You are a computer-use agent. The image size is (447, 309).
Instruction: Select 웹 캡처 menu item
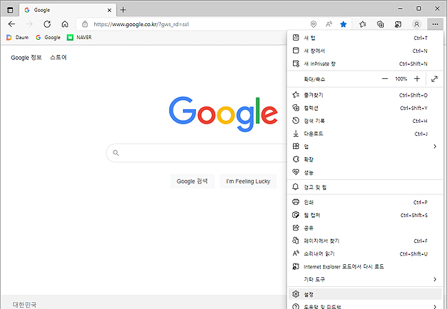point(365,215)
